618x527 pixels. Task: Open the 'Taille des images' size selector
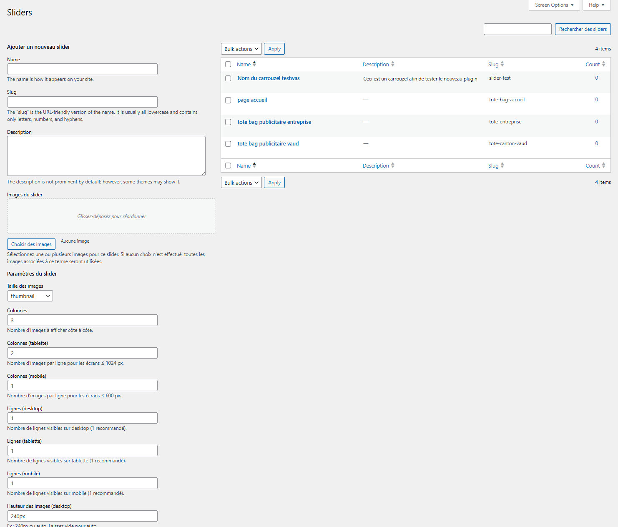point(30,296)
